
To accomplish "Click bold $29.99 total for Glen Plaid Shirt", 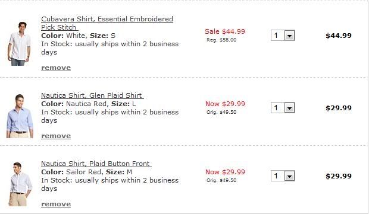I will tap(339, 108).
